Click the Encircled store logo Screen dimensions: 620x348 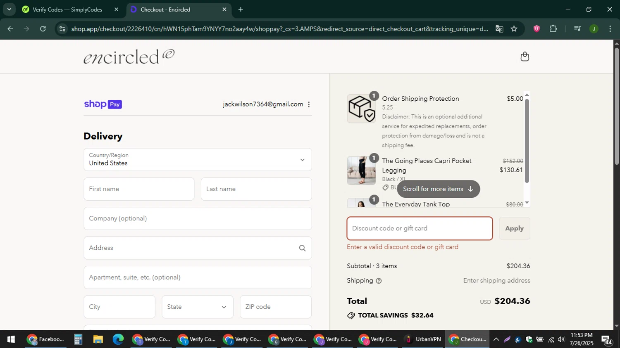click(x=129, y=57)
